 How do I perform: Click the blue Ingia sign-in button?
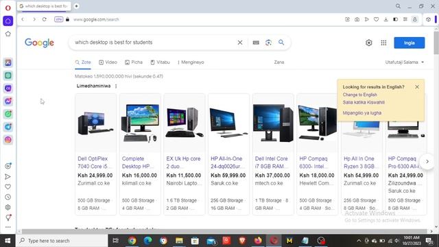click(x=409, y=43)
